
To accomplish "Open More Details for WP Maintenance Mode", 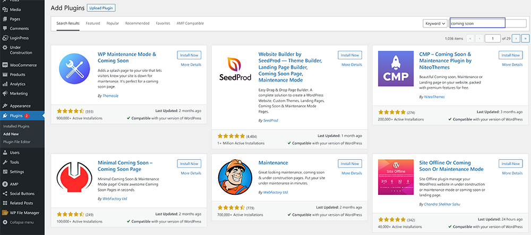I will (191, 65).
